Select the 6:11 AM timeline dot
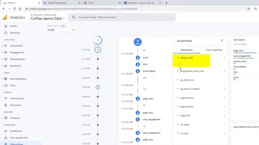Image resolution: width=259 pixels, height=145 pixels. tap(98, 59)
